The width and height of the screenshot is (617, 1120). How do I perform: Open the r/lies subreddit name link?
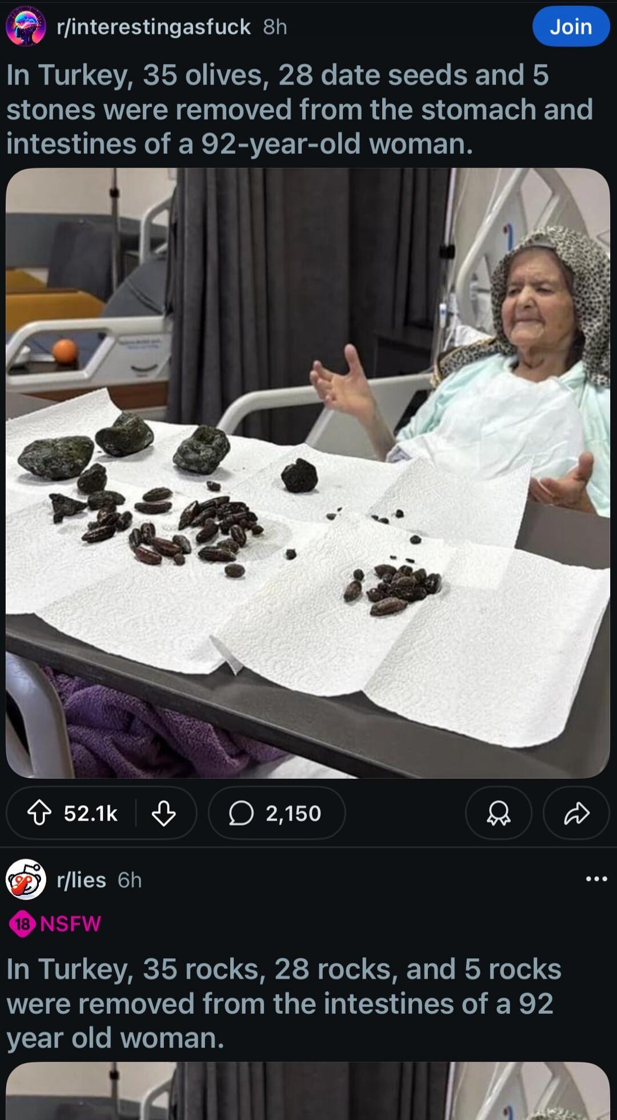point(82,880)
